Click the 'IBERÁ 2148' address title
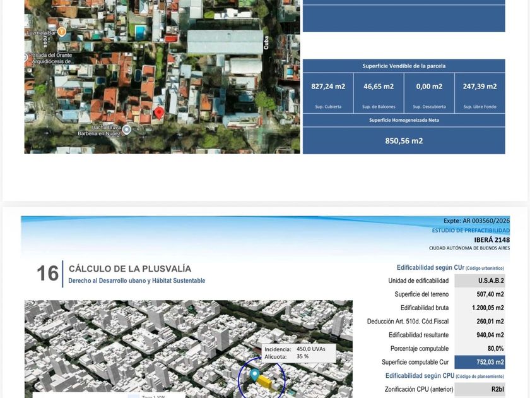This screenshot has height=398, width=530. [x=492, y=240]
